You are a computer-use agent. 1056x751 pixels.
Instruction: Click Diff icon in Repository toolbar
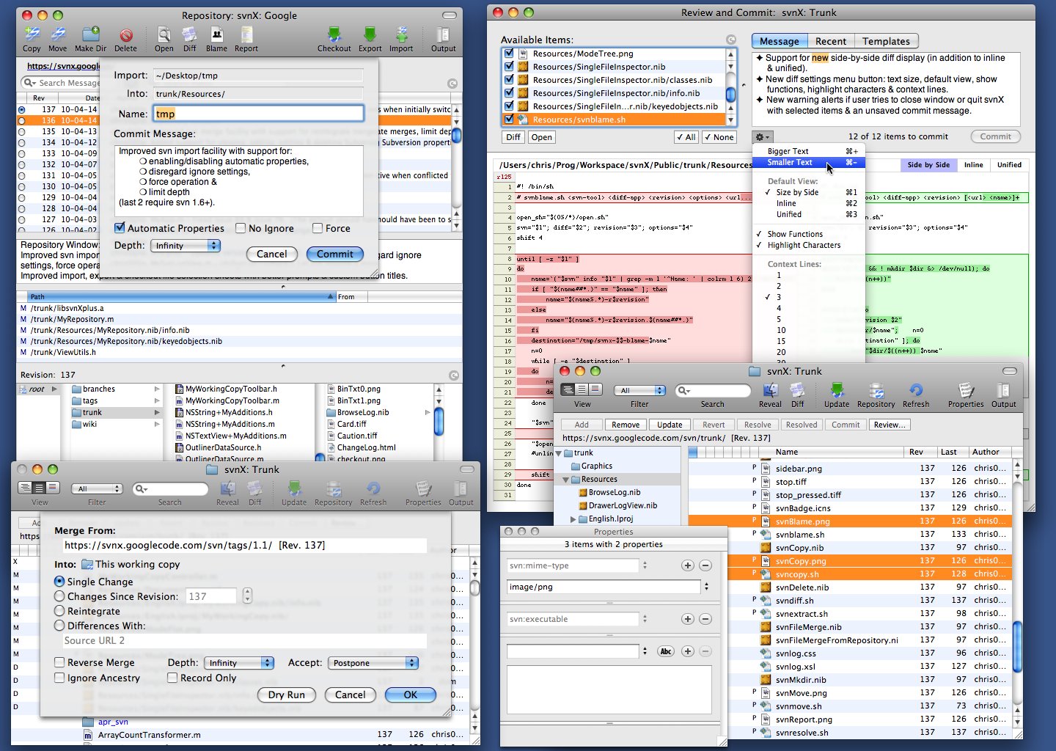(x=190, y=34)
